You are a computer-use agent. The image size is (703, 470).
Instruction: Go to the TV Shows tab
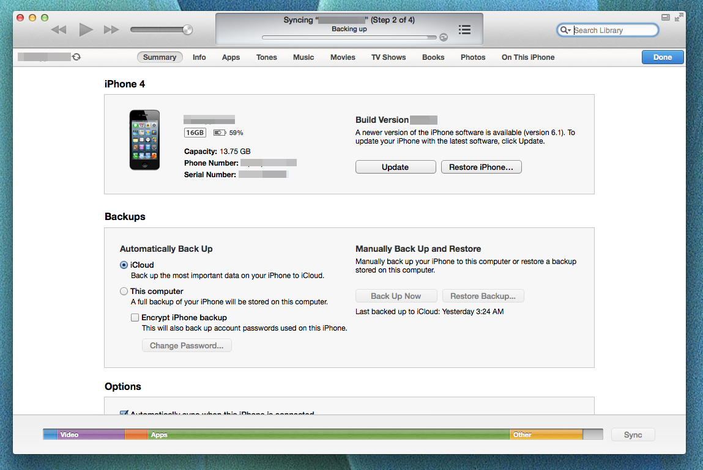click(389, 57)
